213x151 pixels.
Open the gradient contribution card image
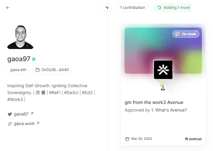(163, 51)
